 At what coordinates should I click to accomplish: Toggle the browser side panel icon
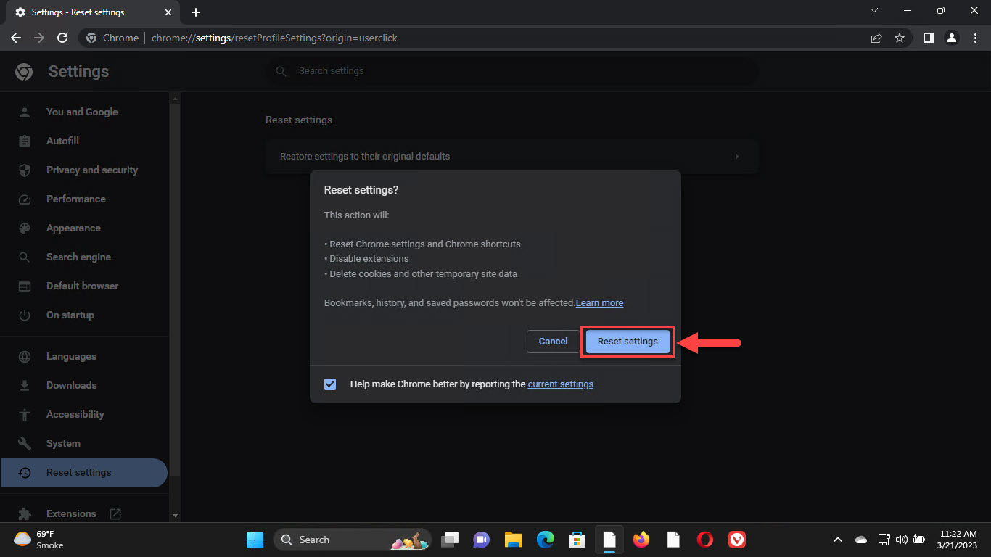tap(928, 38)
